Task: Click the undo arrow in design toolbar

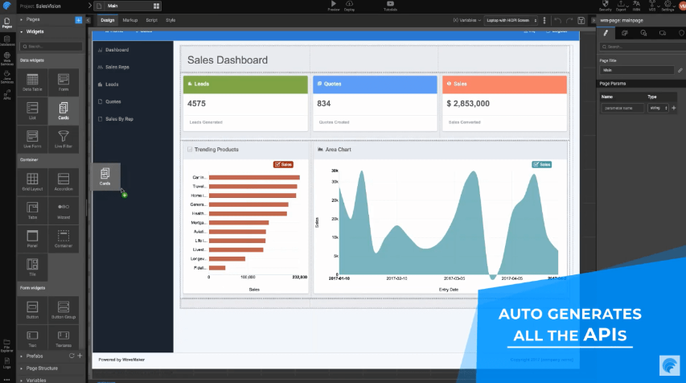Action: [557, 20]
